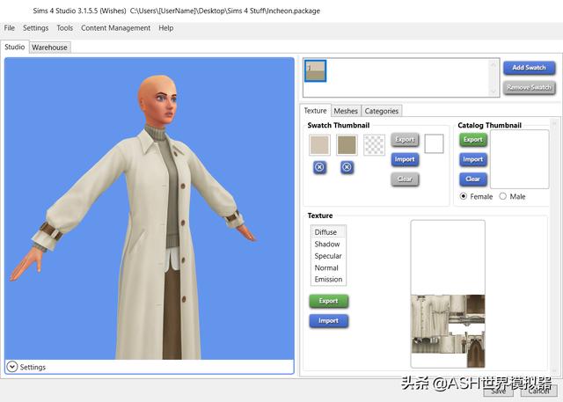Image resolution: width=563 pixels, height=402 pixels.
Task: Select swatch 1 in the swatch list
Action: (x=315, y=71)
